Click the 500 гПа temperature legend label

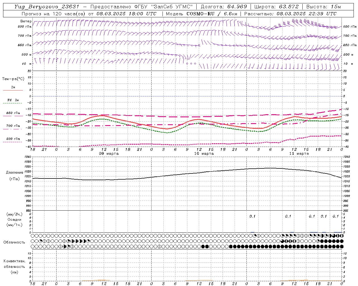[13, 139]
